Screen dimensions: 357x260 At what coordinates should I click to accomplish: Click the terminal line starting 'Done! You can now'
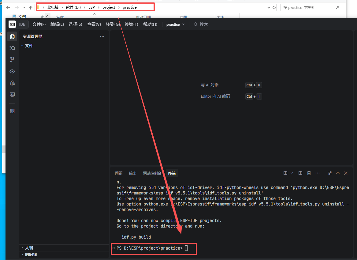pos(169,220)
